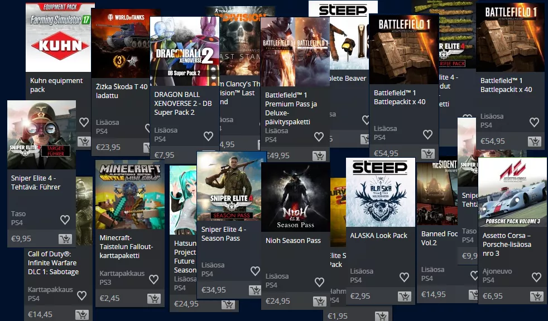Open 'Battlefield 1 Premium Pass ja Deluxe-päivityspaketti' title
This screenshot has height=321, width=548.
tap(291, 108)
